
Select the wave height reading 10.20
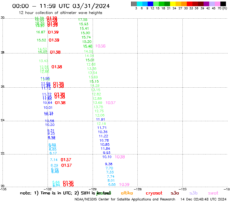[x=50, y=125]
